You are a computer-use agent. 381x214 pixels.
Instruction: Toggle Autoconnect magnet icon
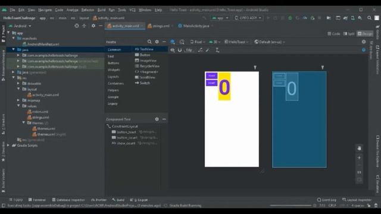tap(180, 50)
